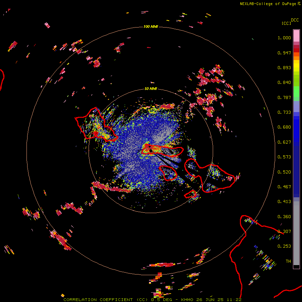This screenshot has height=302, width=302.
Task: Click the 0.307 scale value
Action: point(284,231)
